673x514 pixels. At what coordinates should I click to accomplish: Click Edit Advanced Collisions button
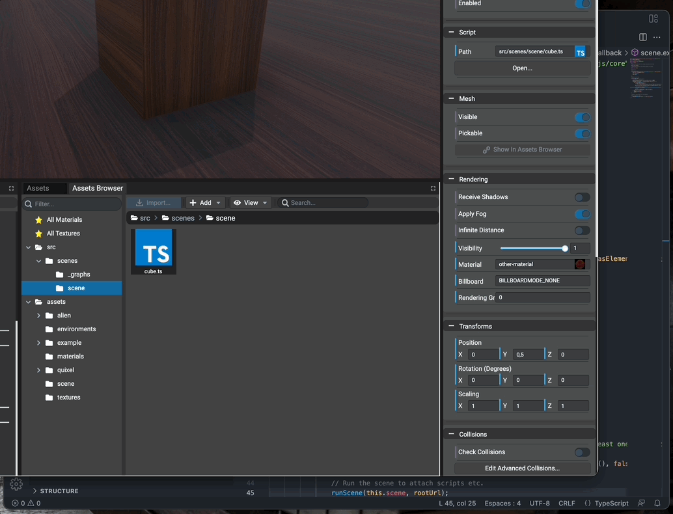[x=523, y=468]
